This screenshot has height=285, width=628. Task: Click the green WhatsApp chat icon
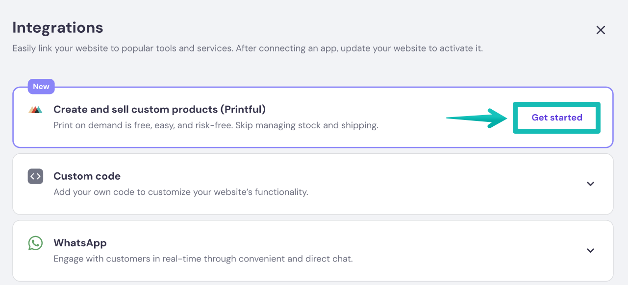[x=35, y=242]
